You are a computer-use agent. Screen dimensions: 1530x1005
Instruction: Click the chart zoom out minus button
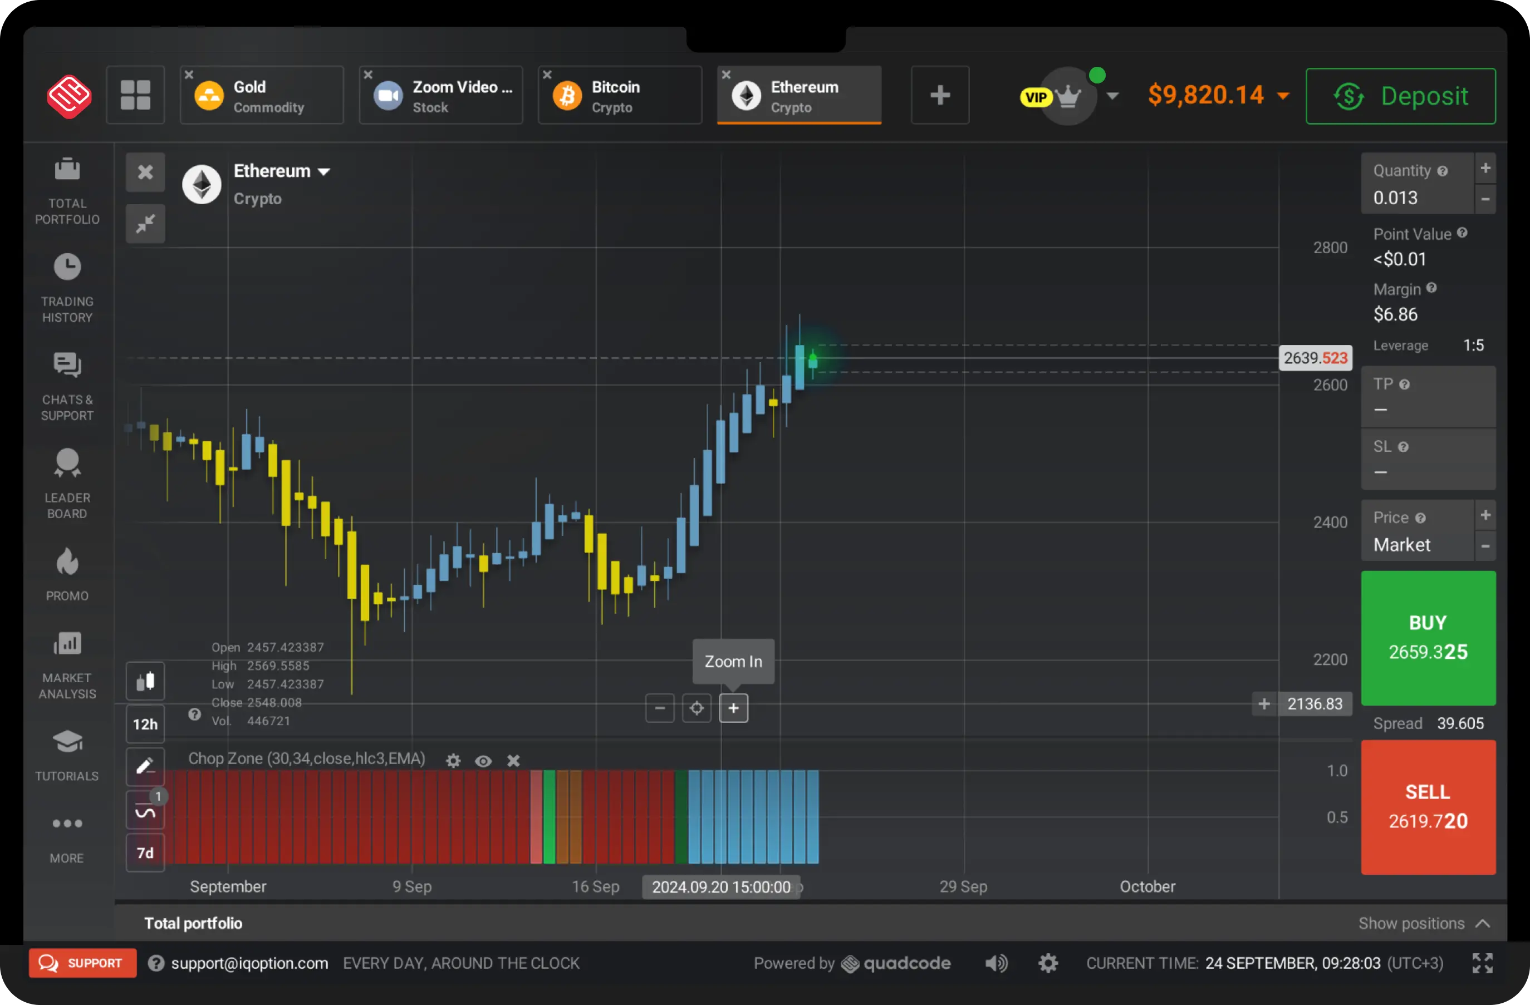pyautogui.click(x=660, y=708)
